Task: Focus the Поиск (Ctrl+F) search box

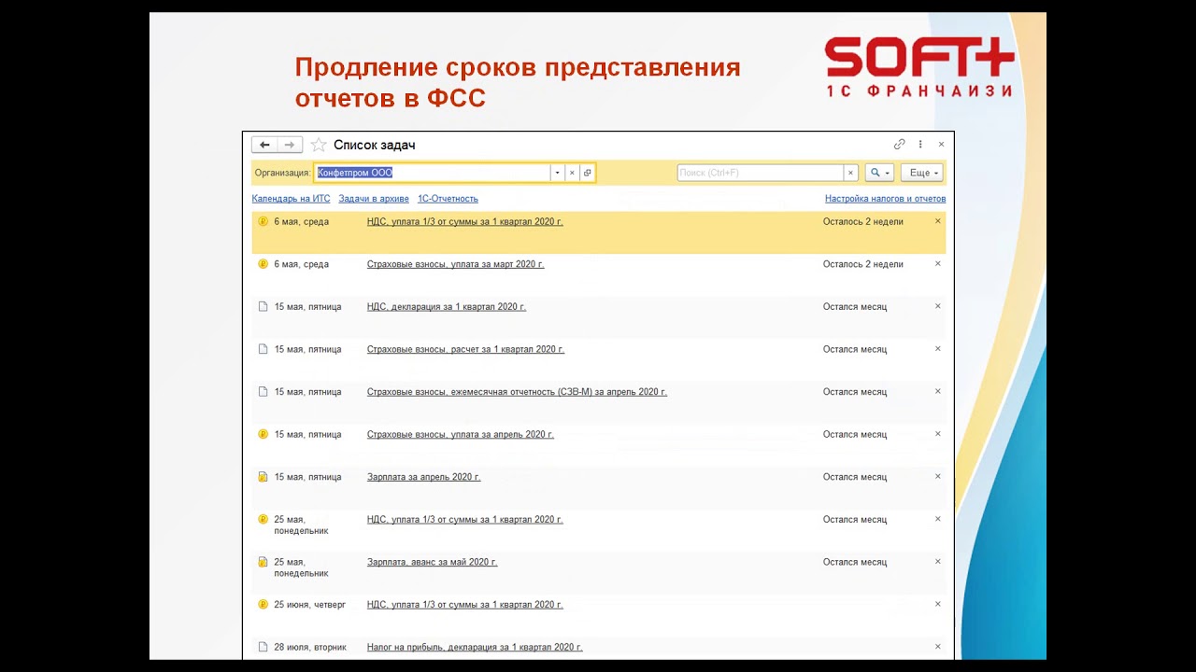Action: point(760,173)
